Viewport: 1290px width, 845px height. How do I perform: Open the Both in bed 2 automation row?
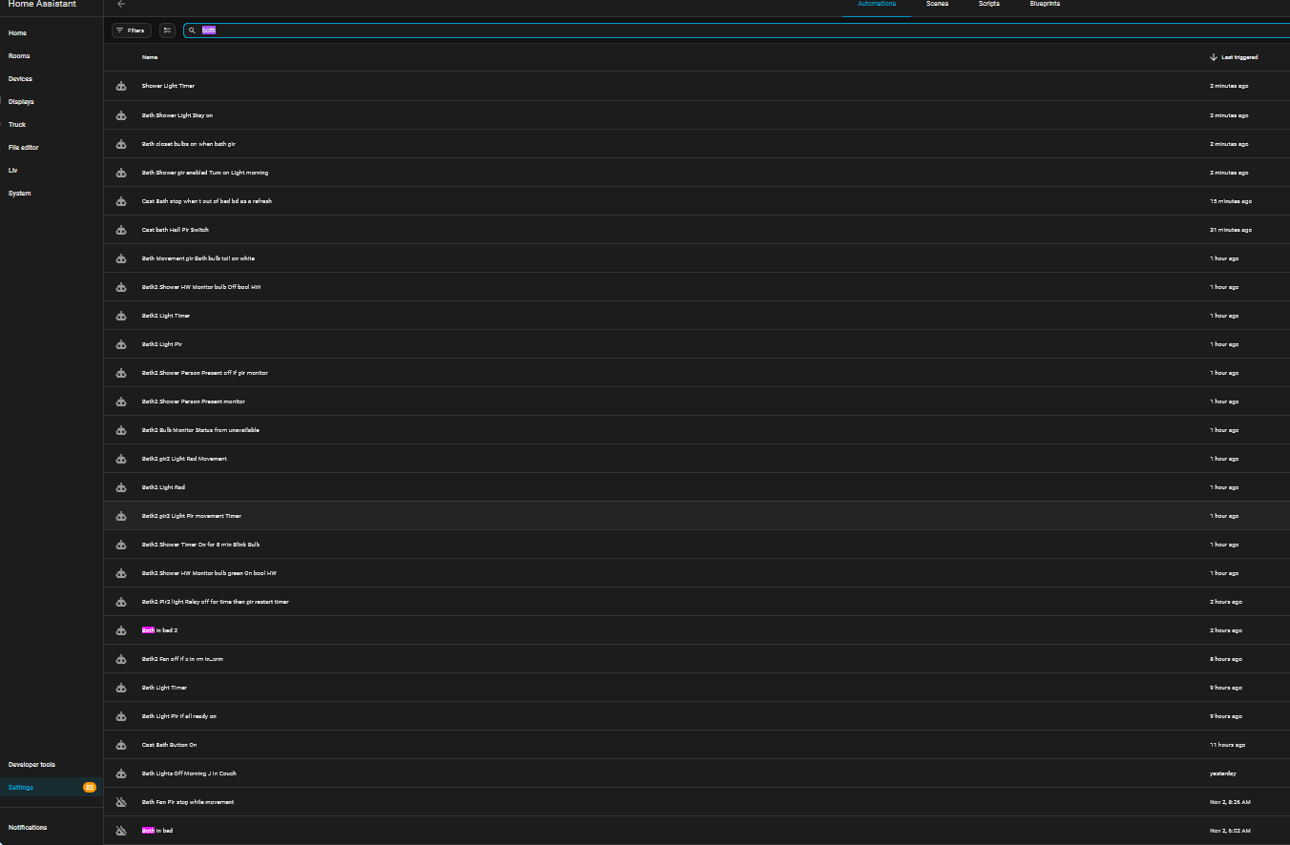coord(697,630)
